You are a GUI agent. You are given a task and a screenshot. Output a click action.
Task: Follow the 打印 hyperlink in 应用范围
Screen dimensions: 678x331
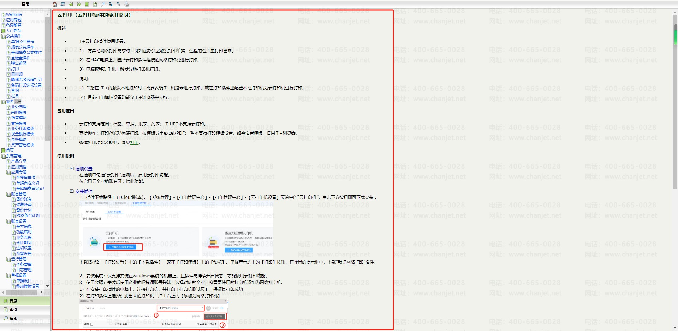134,143
